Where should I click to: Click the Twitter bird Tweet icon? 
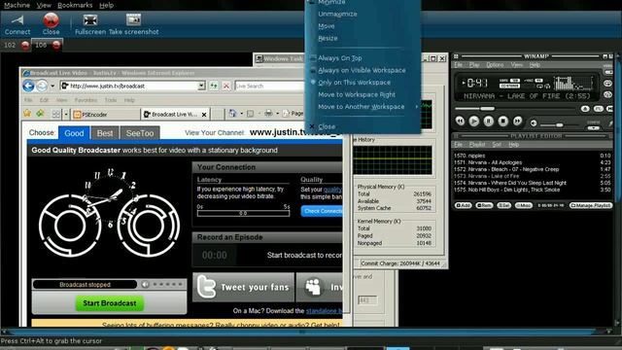207,287
